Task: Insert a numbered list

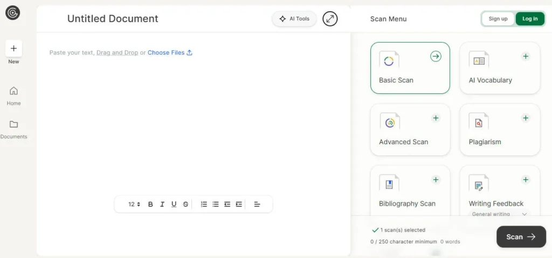Action: [x=204, y=204]
